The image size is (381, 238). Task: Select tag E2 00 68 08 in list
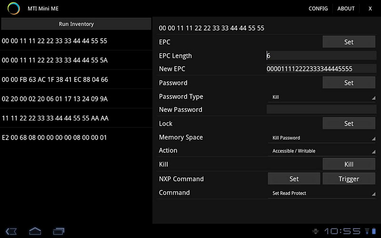pos(76,138)
